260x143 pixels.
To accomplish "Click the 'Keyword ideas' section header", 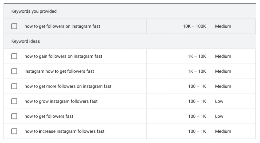I will (26, 41).
